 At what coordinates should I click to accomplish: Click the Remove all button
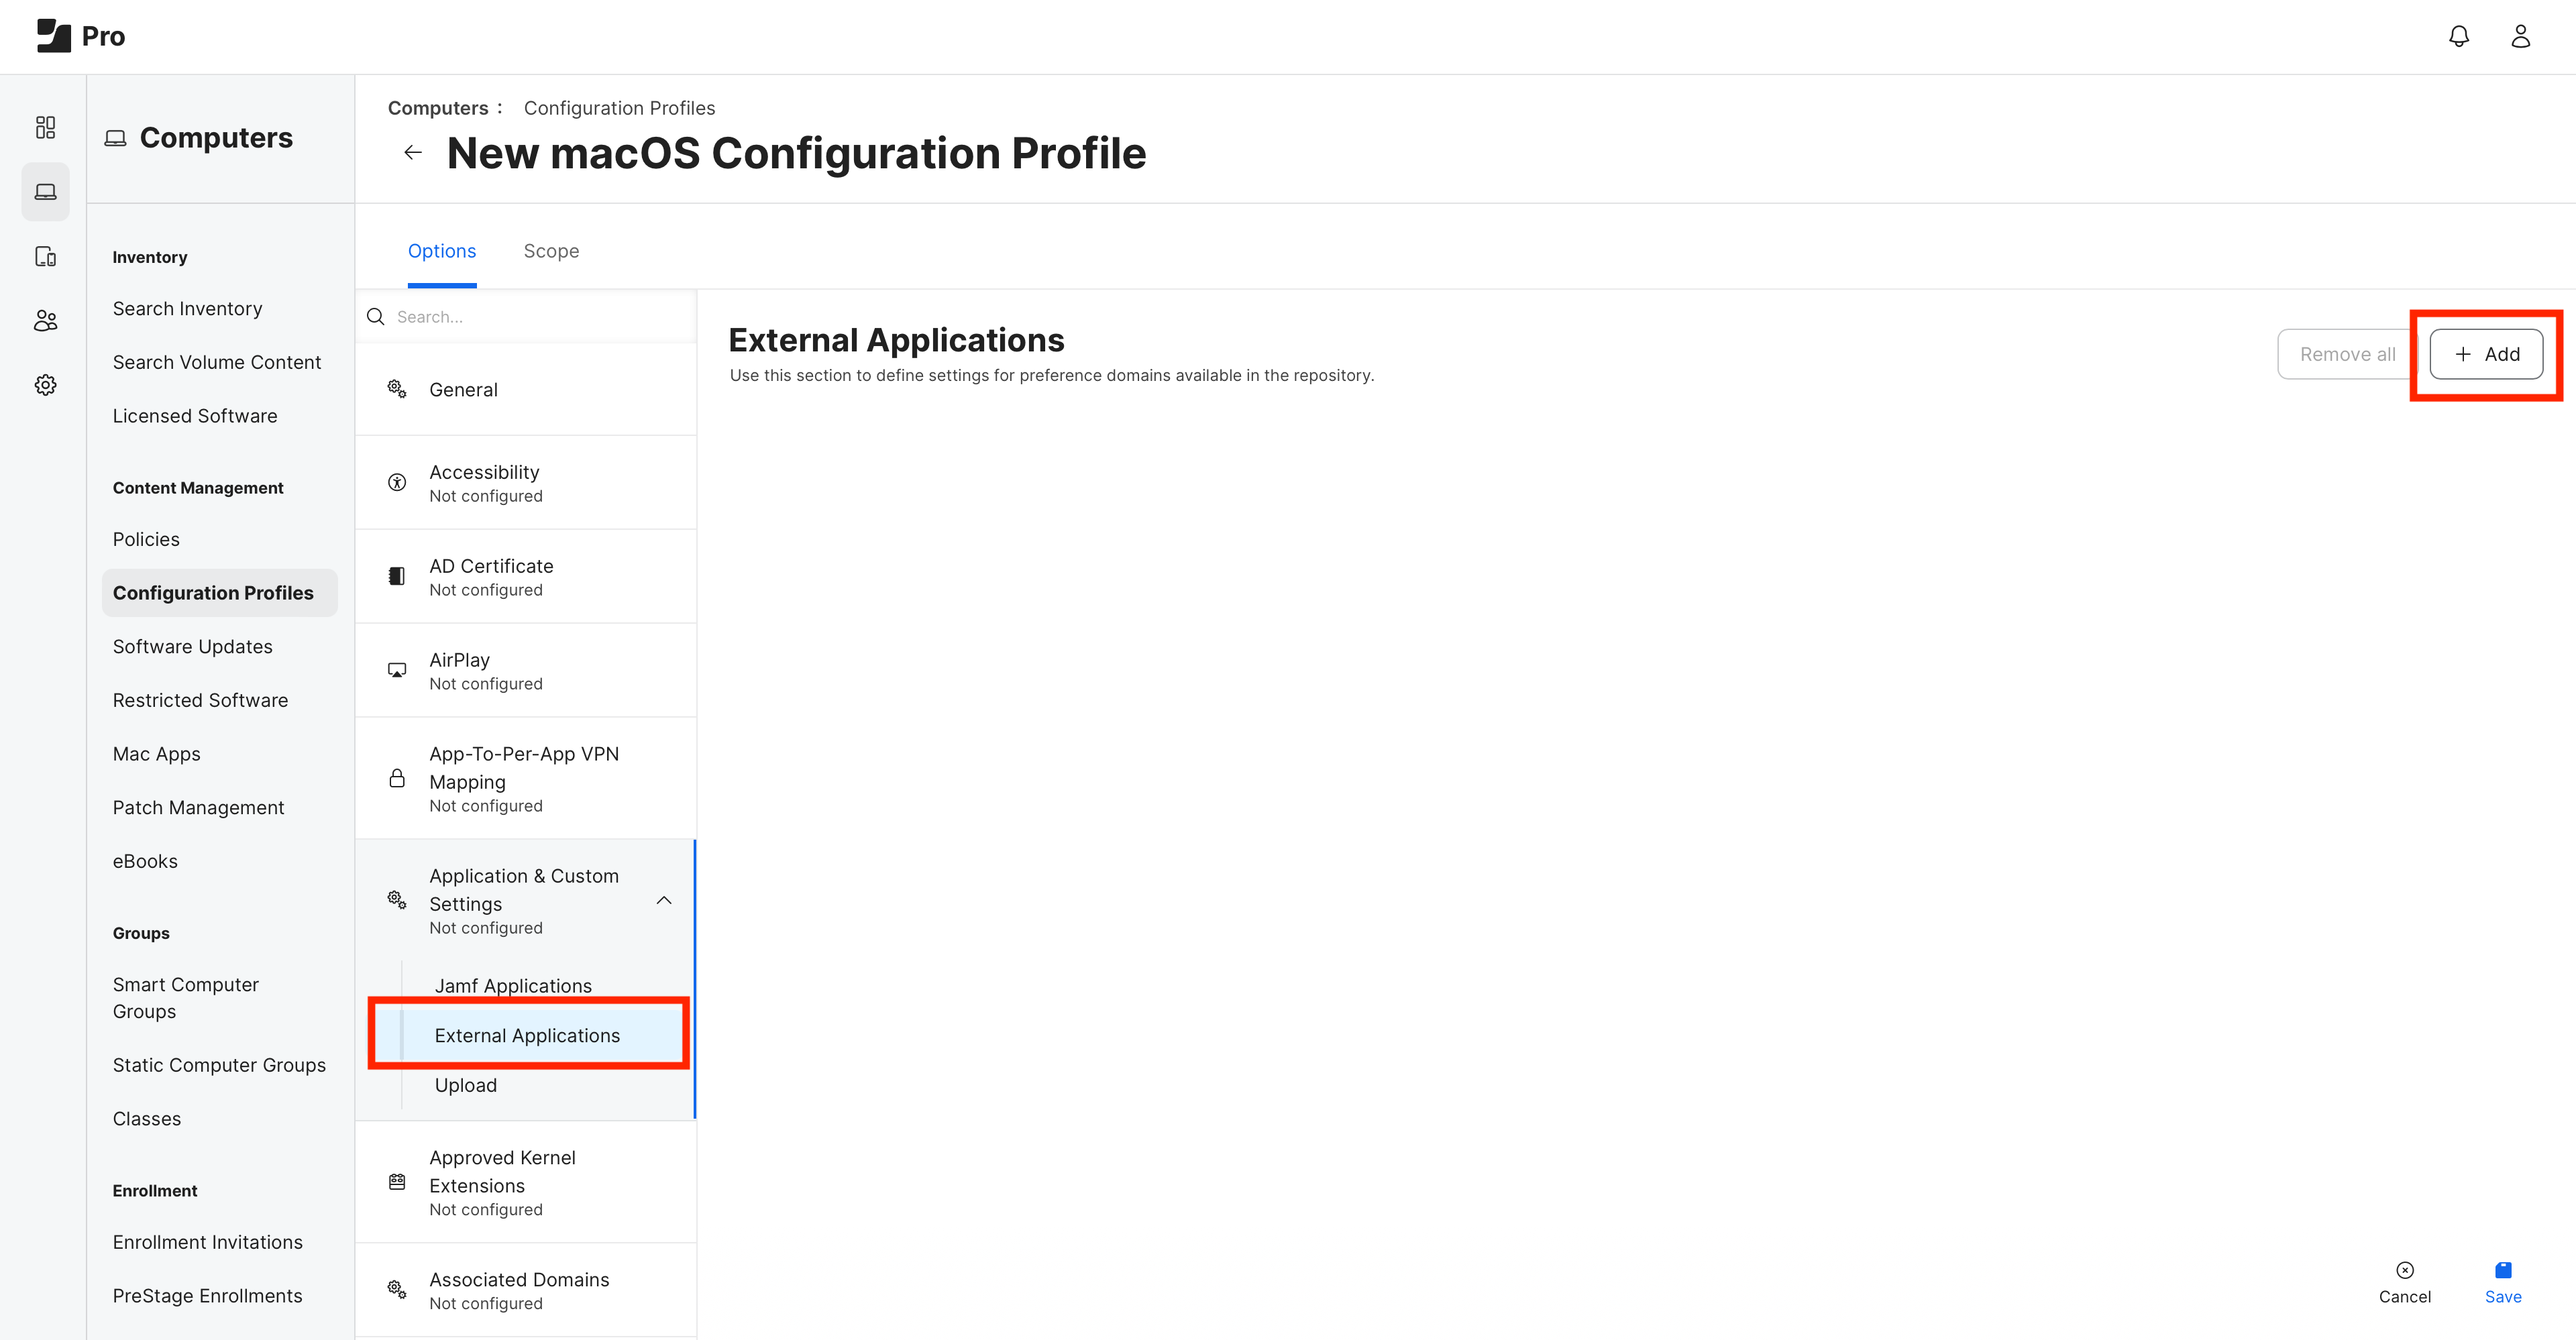[x=2347, y=354]
